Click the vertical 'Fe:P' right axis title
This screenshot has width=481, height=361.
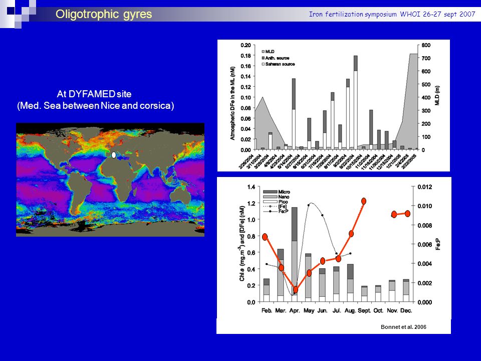point(438,245)
